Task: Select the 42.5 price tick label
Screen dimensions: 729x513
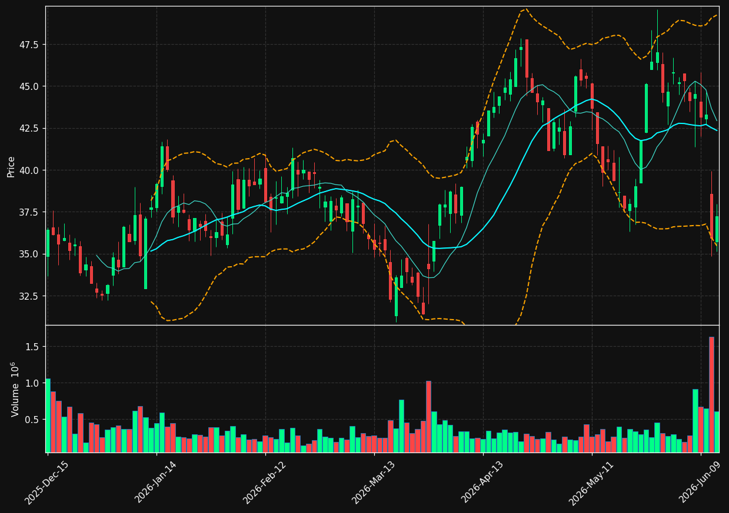Action: coord(29,128)
